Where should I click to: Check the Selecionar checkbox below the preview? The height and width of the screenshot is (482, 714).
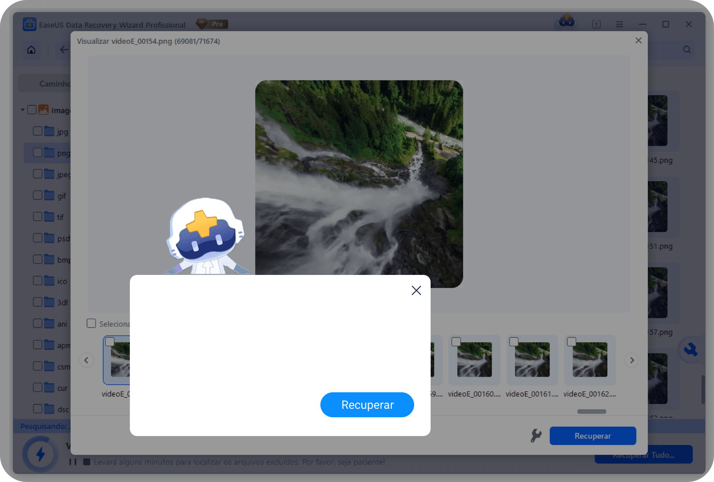point(91,323)
